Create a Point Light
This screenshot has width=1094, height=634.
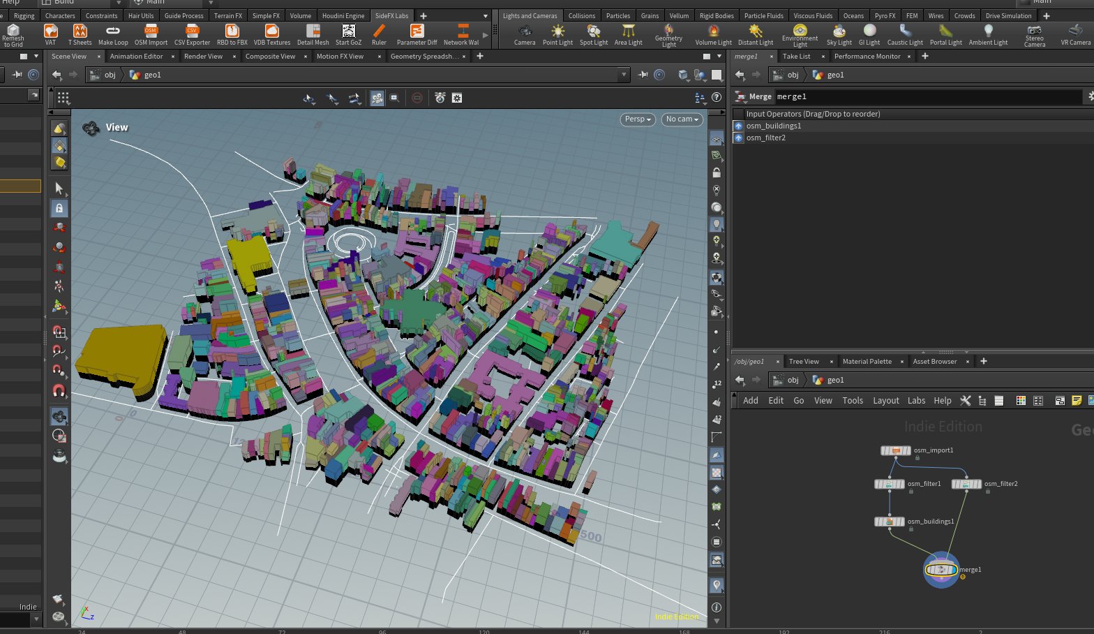click(x=557, y=34)
